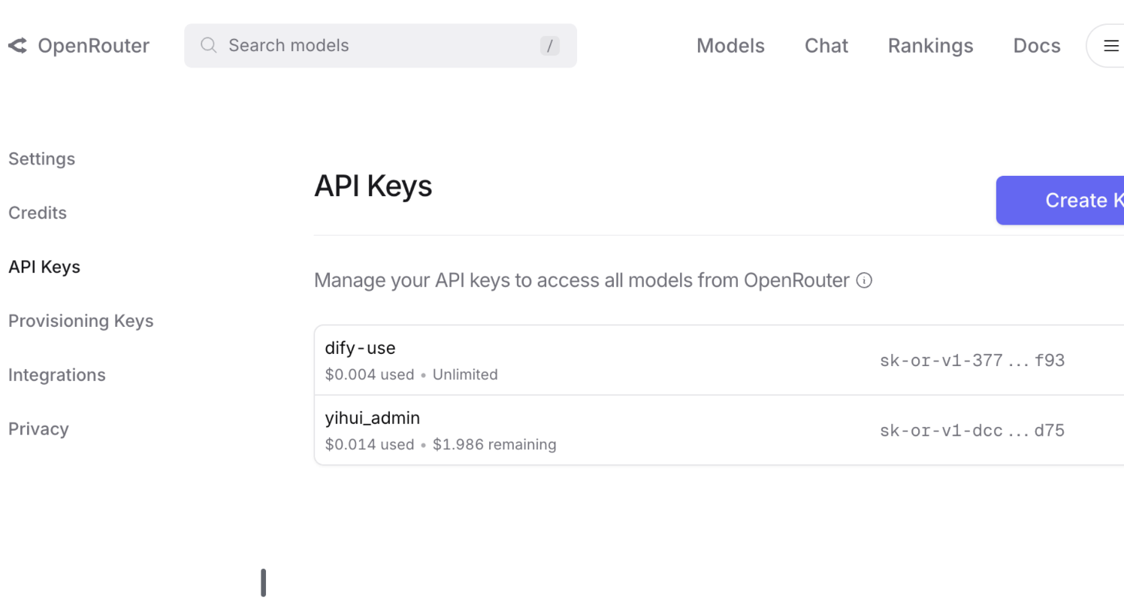Screen dimensions: 1124x608
Task: Select the dify-use API key row
Action: point(719,360)
